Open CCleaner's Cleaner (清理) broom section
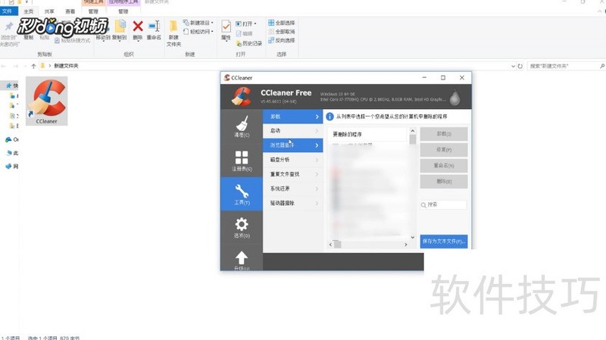The image size is (606, 340). tap(242, 126)
